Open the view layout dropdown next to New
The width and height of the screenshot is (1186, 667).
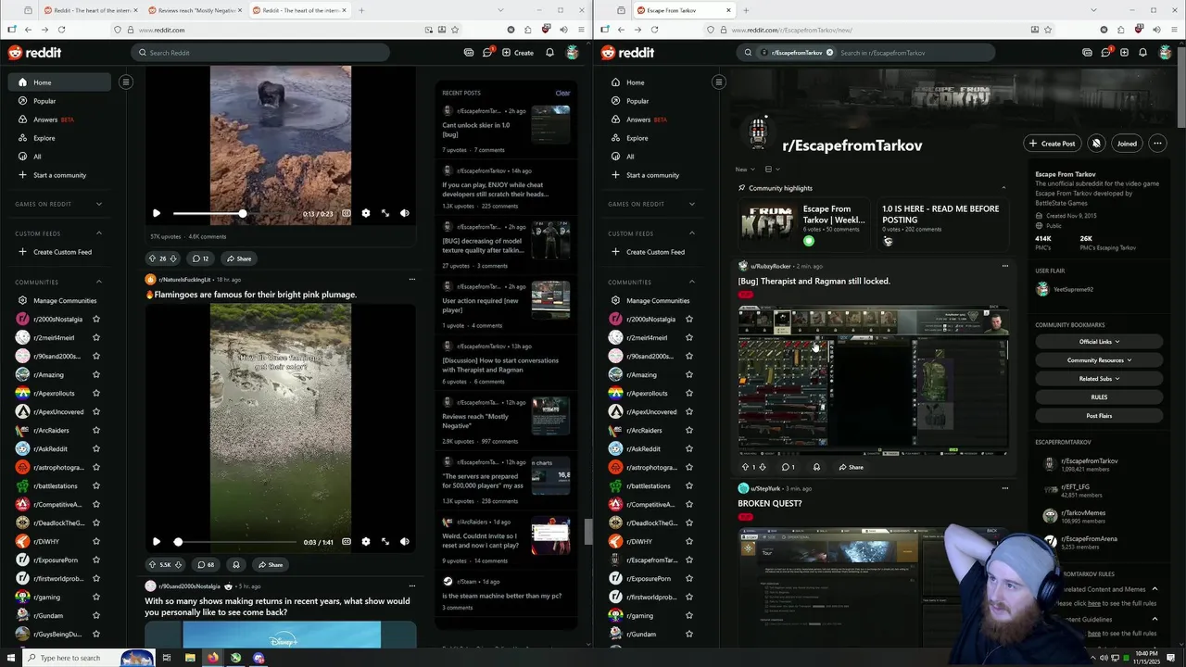(772, 170)
